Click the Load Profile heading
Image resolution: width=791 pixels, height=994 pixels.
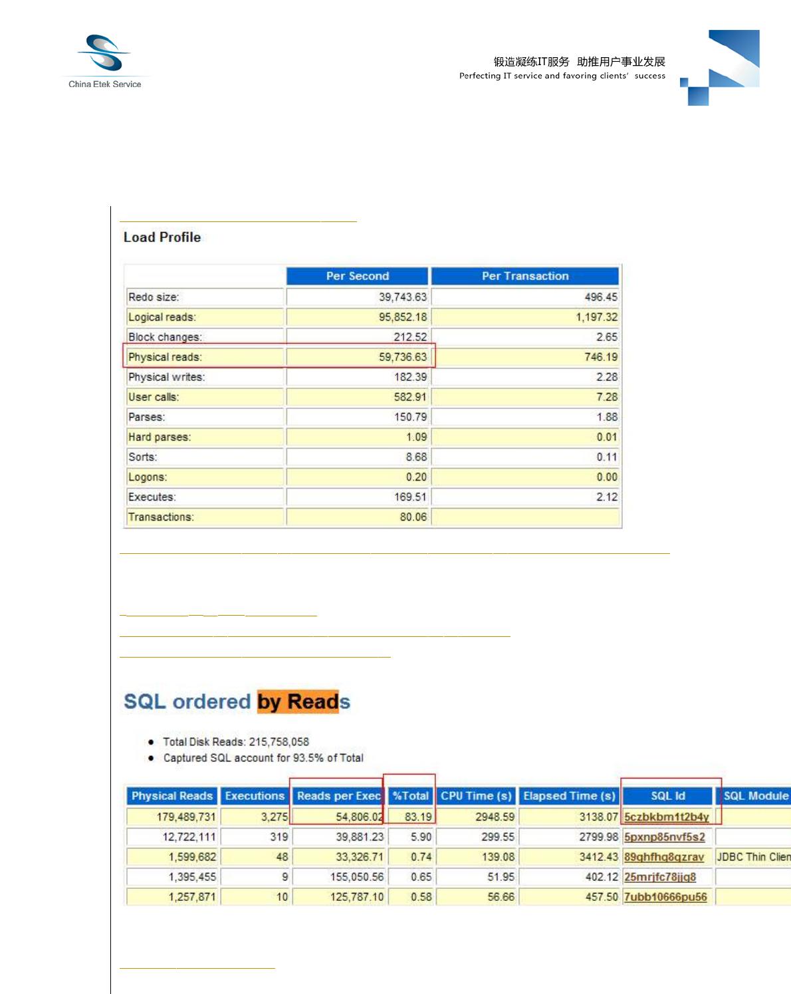pyautogui.click(x=162, y=237)
